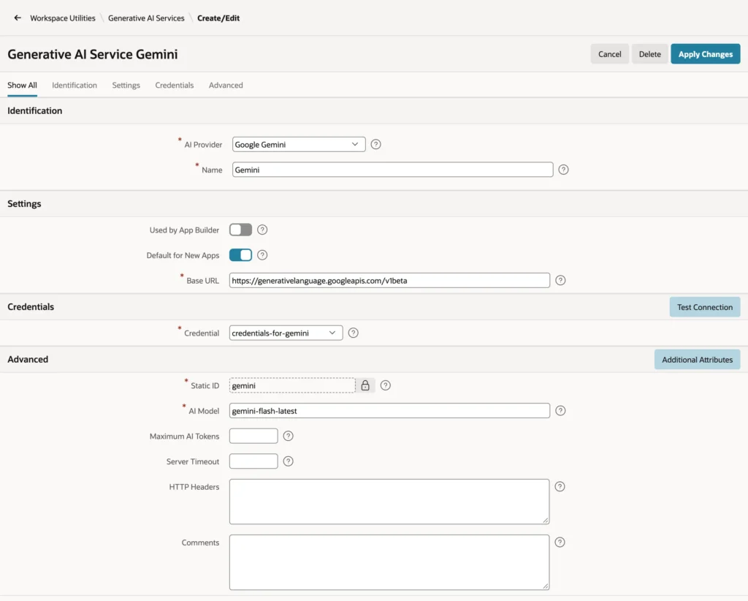Click the HTTP Headers resize handle
748x601 pixels.
click(546, 521)
